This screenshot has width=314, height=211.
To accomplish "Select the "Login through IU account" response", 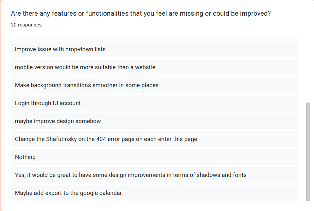I will click(48, 103).
